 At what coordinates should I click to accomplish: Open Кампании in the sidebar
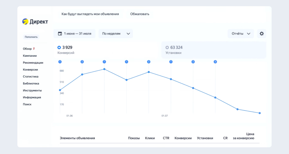[30, 56]
